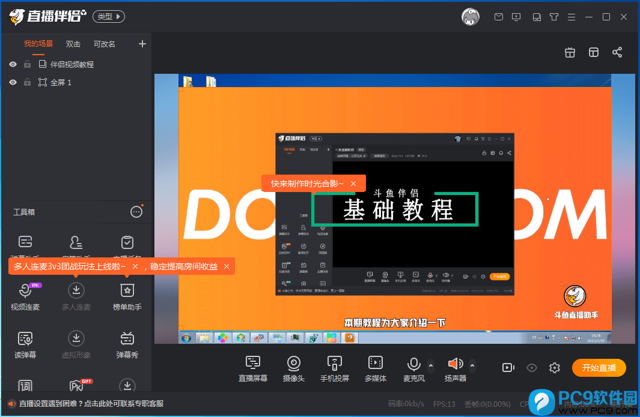Add 直播屏幕 screen source
640x417 pixels.
[x=252, y=368]
